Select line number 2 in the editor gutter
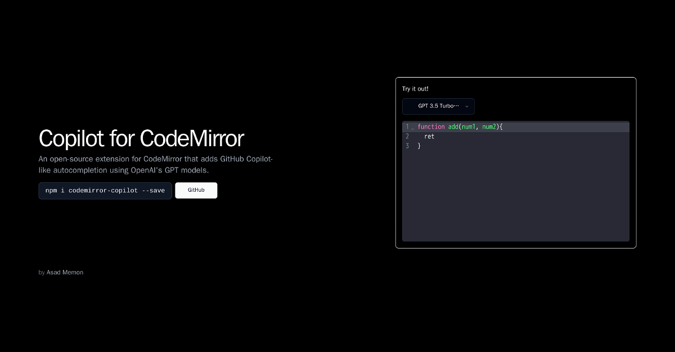This screenshot has height=352, width=675. pos(407,137)
